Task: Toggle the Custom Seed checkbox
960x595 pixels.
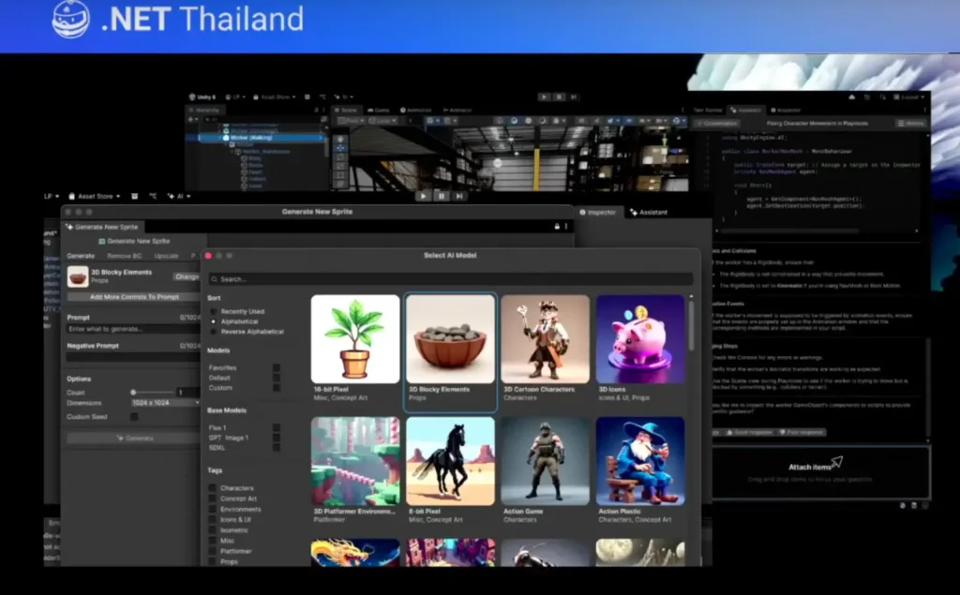Action: (x=134, y=416)
